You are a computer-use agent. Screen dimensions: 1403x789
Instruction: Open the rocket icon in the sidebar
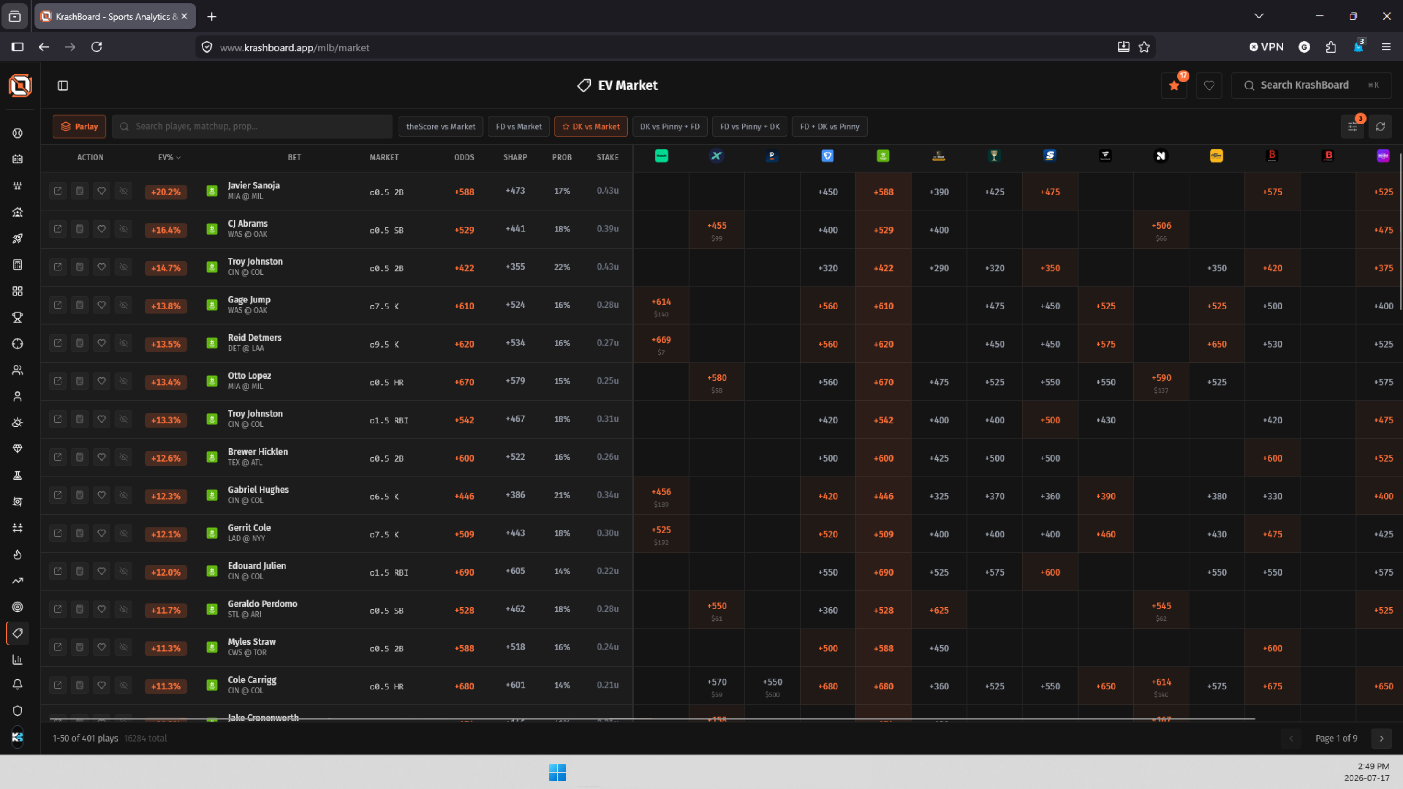pos(18,238)
